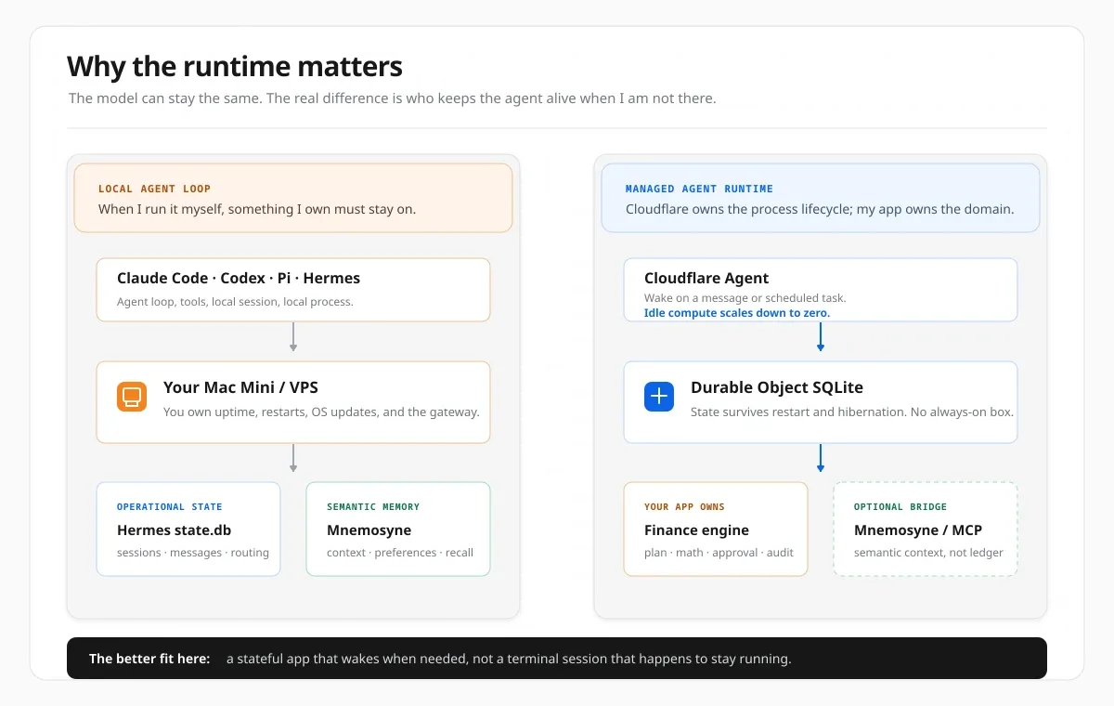The width and height of the screenshot is (1114, 706).
Task: Click the sessions · messages · routing text
Action: click(193, 553)
